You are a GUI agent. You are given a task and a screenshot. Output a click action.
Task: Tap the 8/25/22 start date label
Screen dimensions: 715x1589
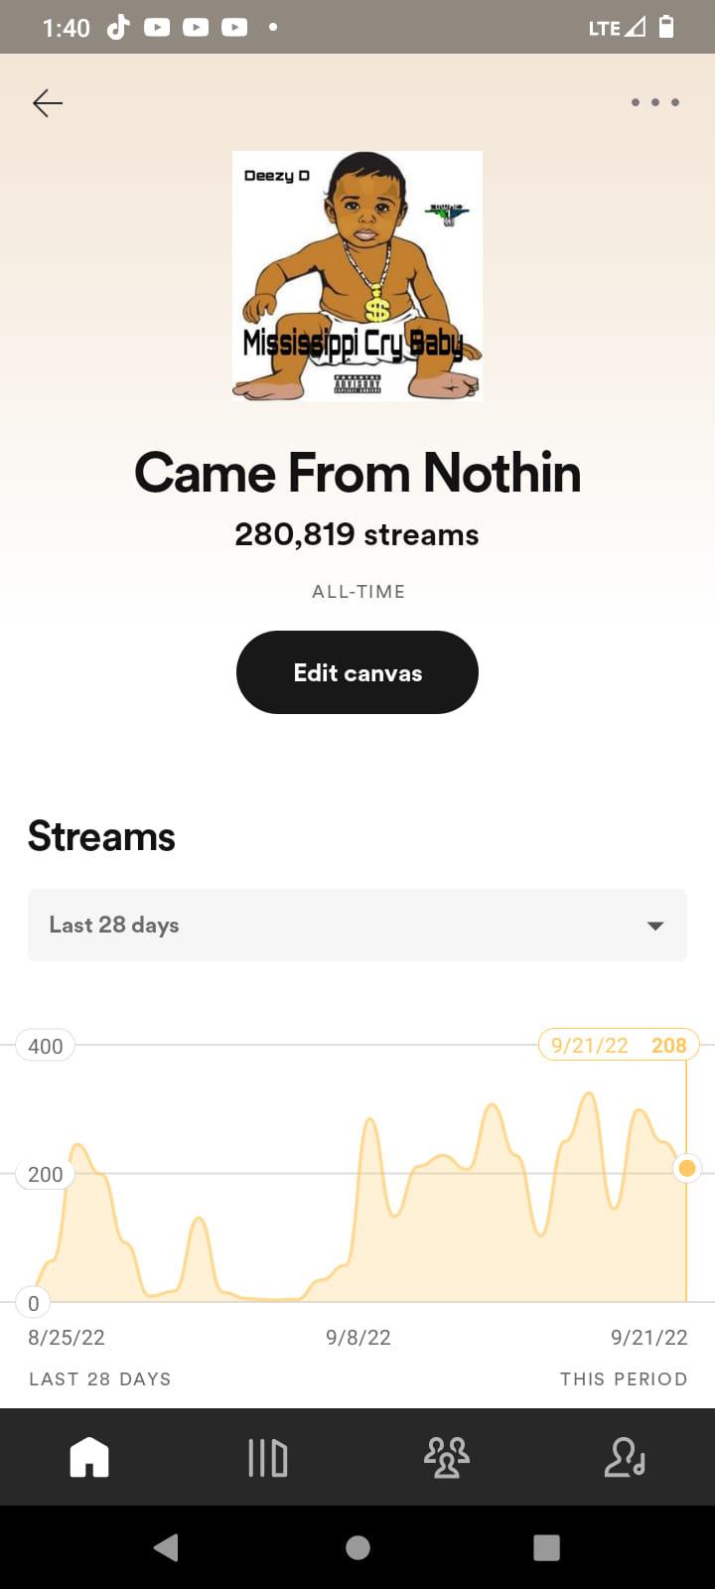[x=67, y=1338]
